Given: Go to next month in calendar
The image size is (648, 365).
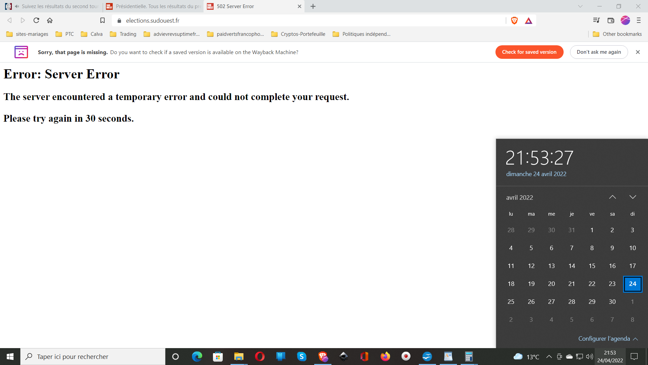Looking at the screenshot, I should click(632, 197).
